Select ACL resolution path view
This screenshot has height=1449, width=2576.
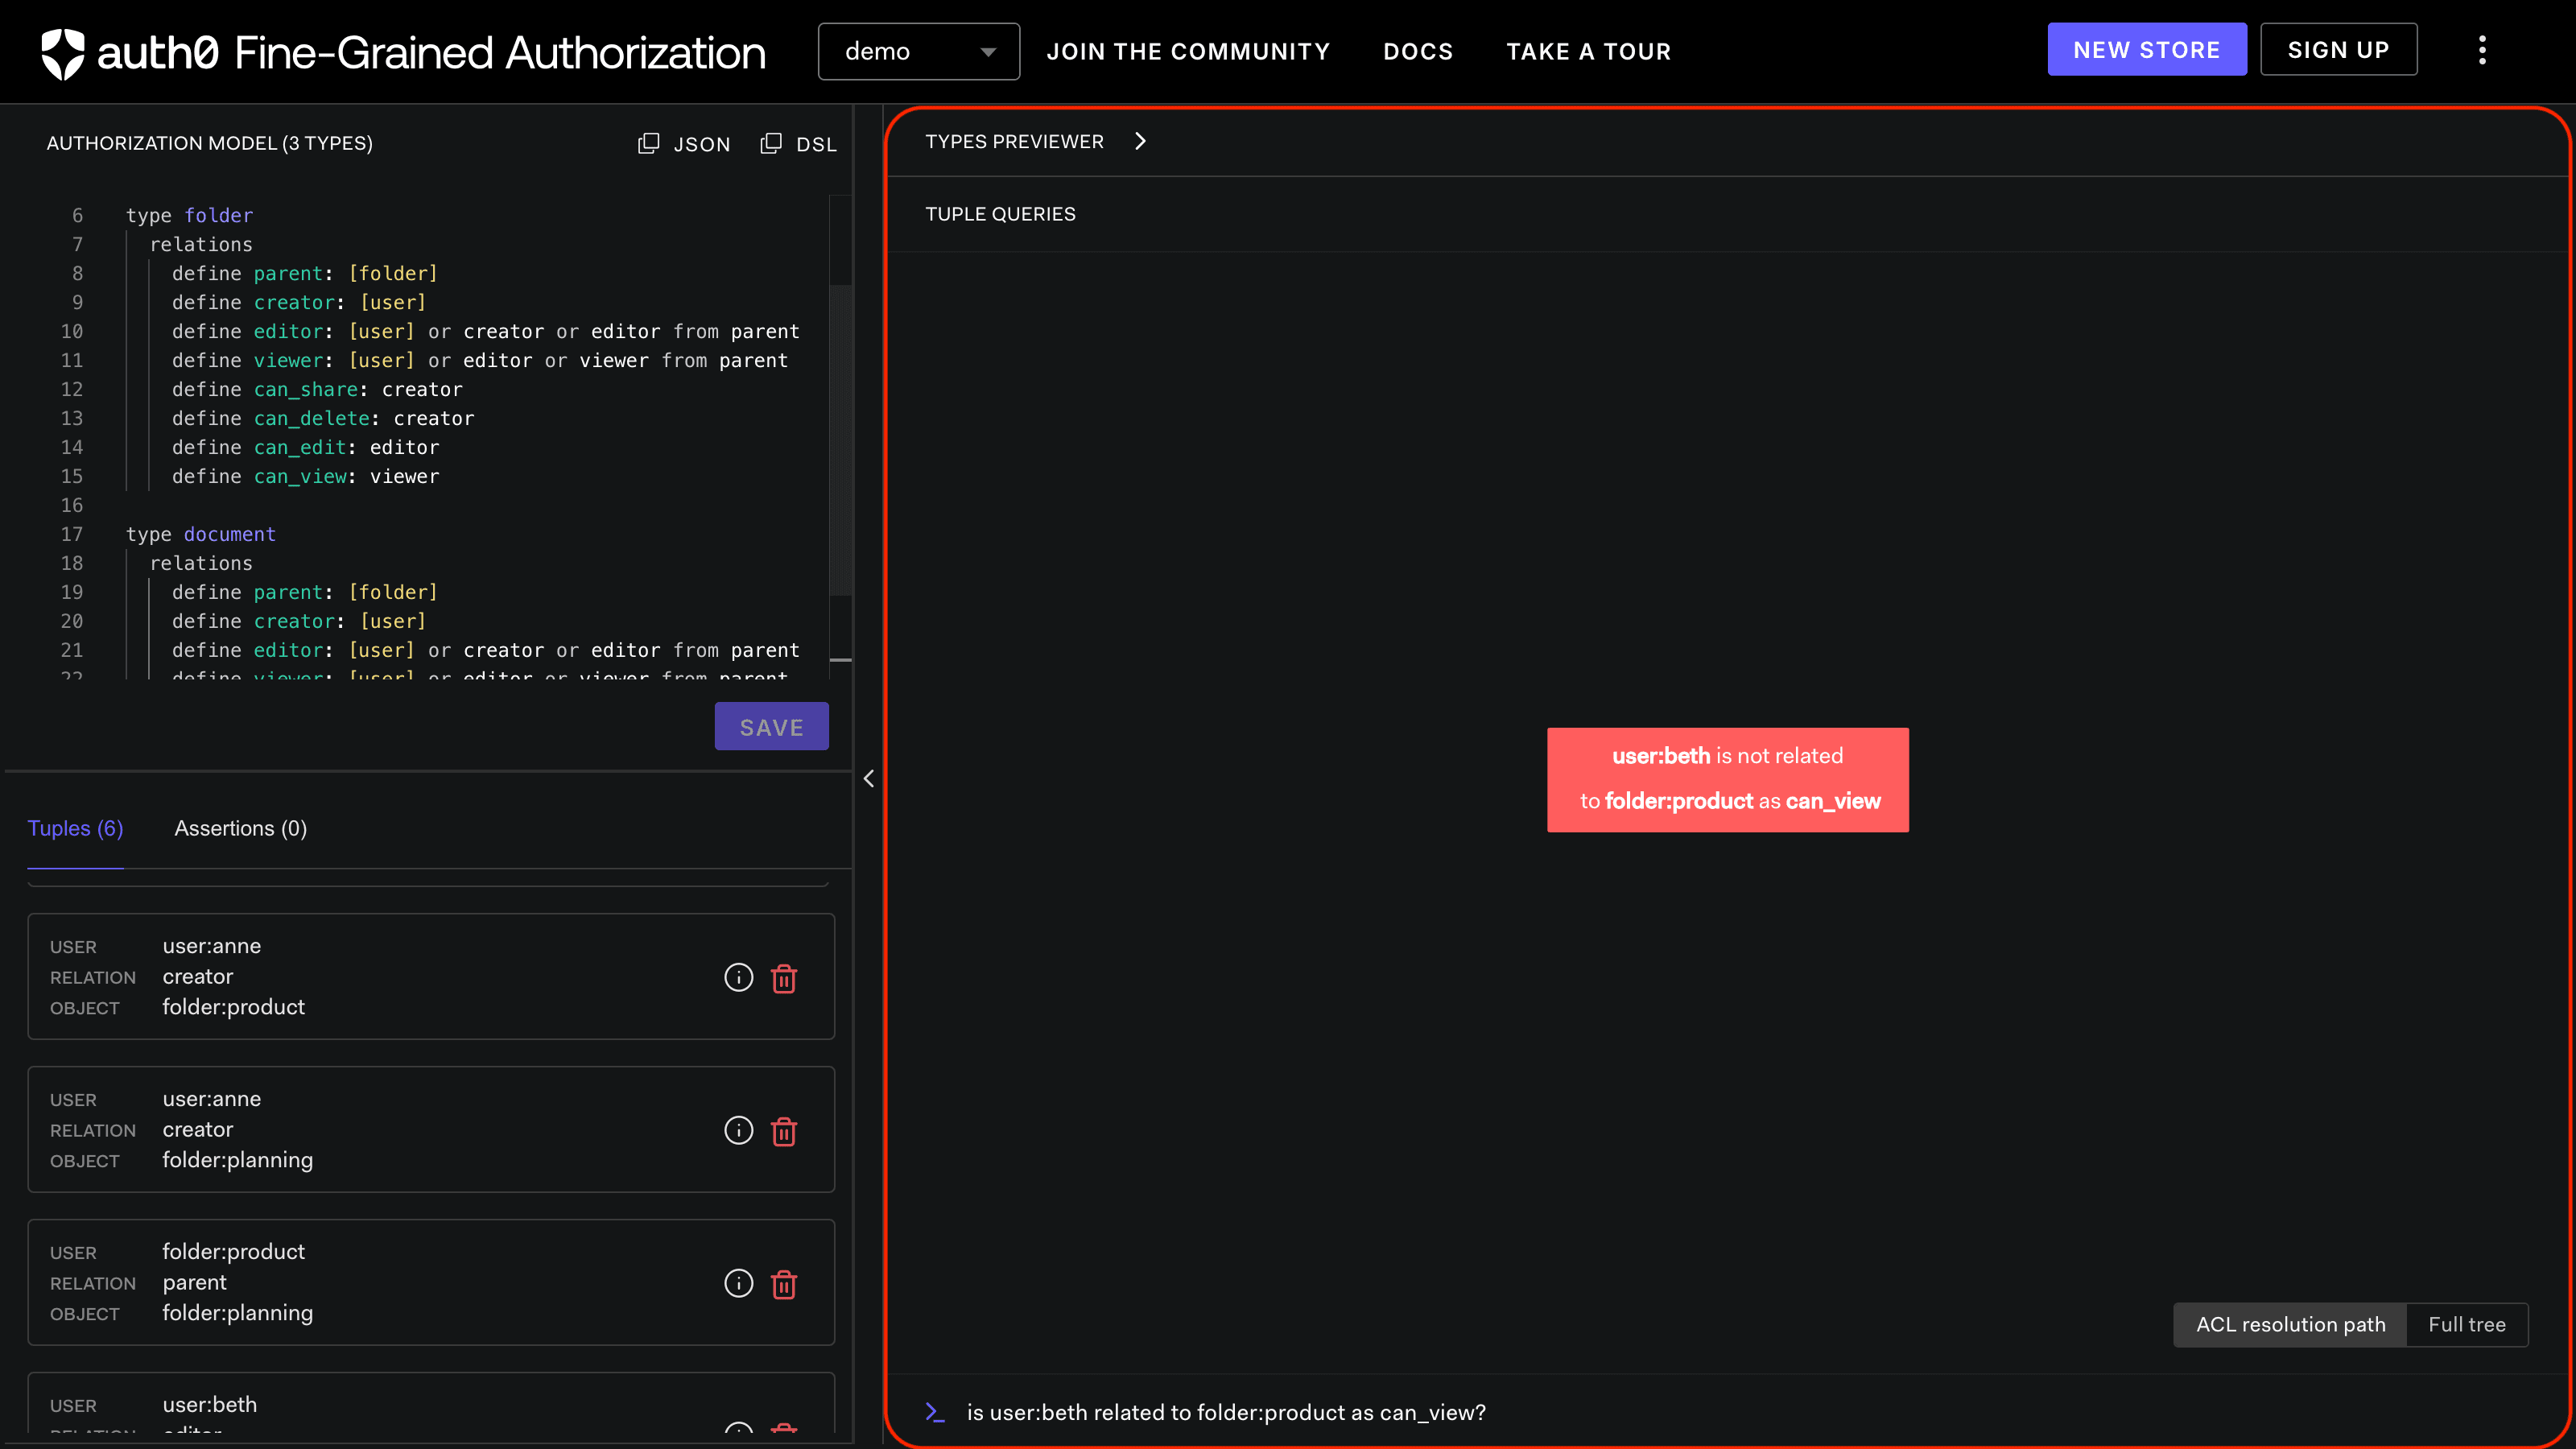(2290, 1324)
